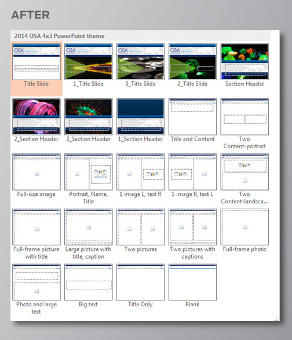Choose the 1_Section Header layout
Viewport: 292px width, 340px height.
(x=140, y=117)
